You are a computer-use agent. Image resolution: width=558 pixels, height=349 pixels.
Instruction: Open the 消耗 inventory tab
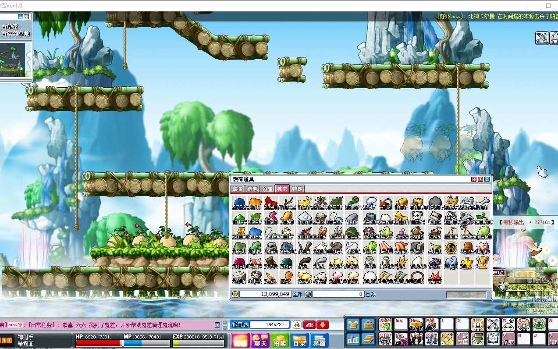point(253,189)
